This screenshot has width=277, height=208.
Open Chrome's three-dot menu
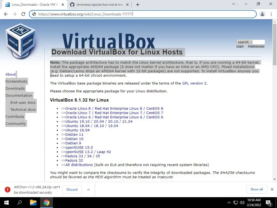[271, 14]
